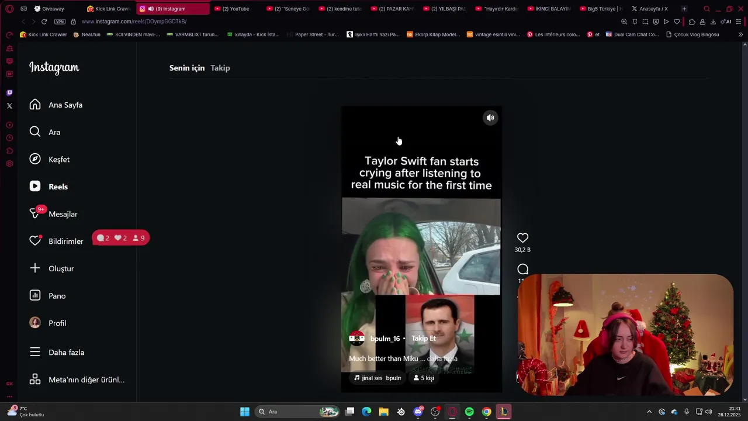Open Neal.fun bookmark
This screenshot has height=421, width=748.
pyautogui.click(x=86, y=34)
